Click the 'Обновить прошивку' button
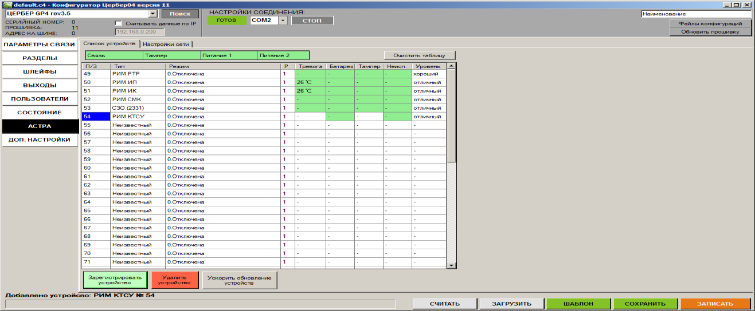Screen dimensions: 755x311 pos(711,32)
